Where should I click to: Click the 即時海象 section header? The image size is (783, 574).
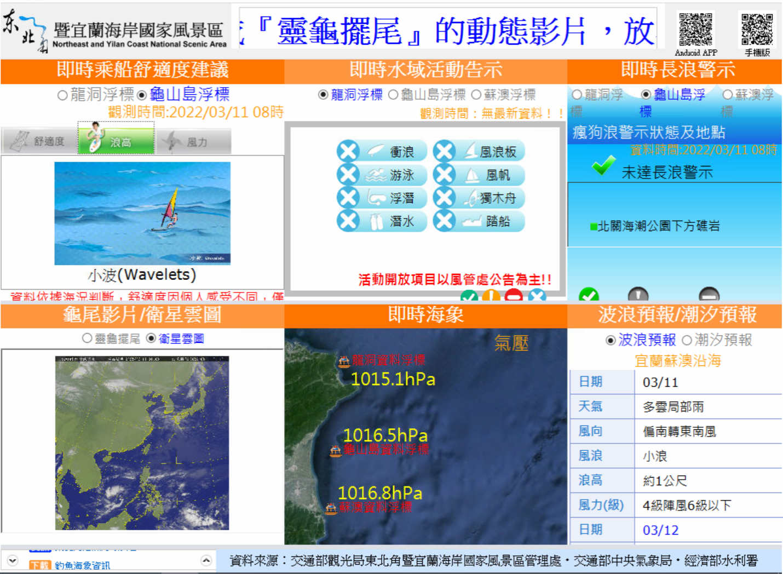(x=426, y=314)
